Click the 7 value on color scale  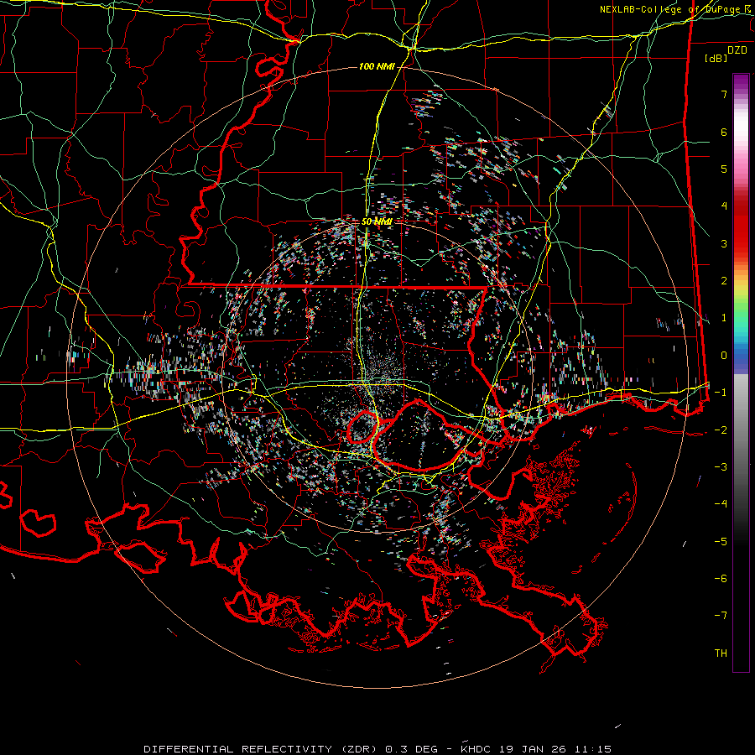coord(724,94)
